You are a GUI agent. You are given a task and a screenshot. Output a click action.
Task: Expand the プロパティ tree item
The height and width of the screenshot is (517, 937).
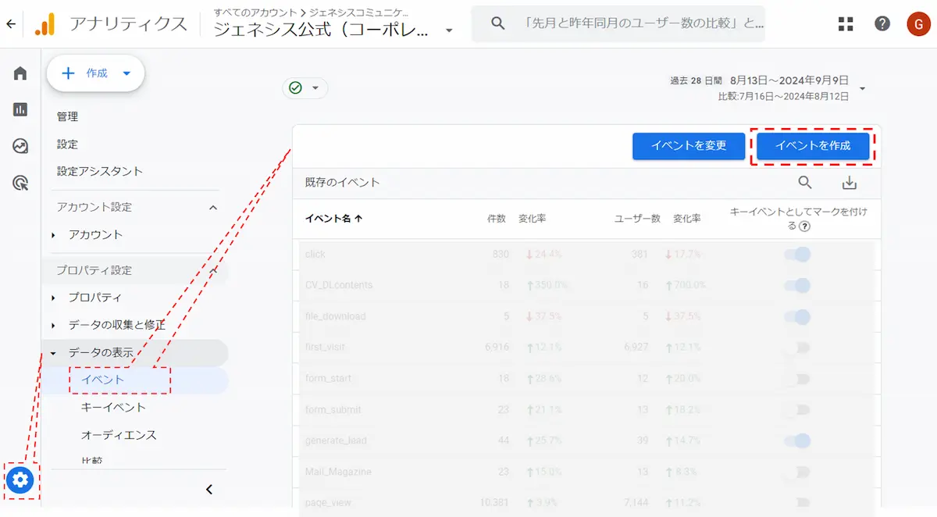53,298
